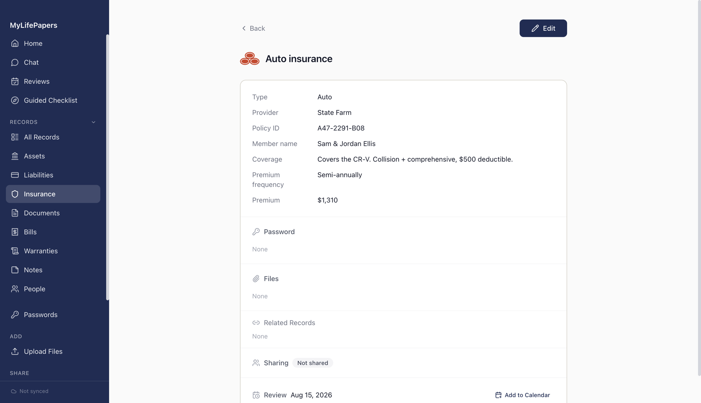
Task: Click the Insurance shield icon
Action: pos(15,194)
